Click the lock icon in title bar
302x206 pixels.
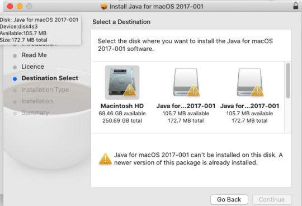click(x=296, y=6)
